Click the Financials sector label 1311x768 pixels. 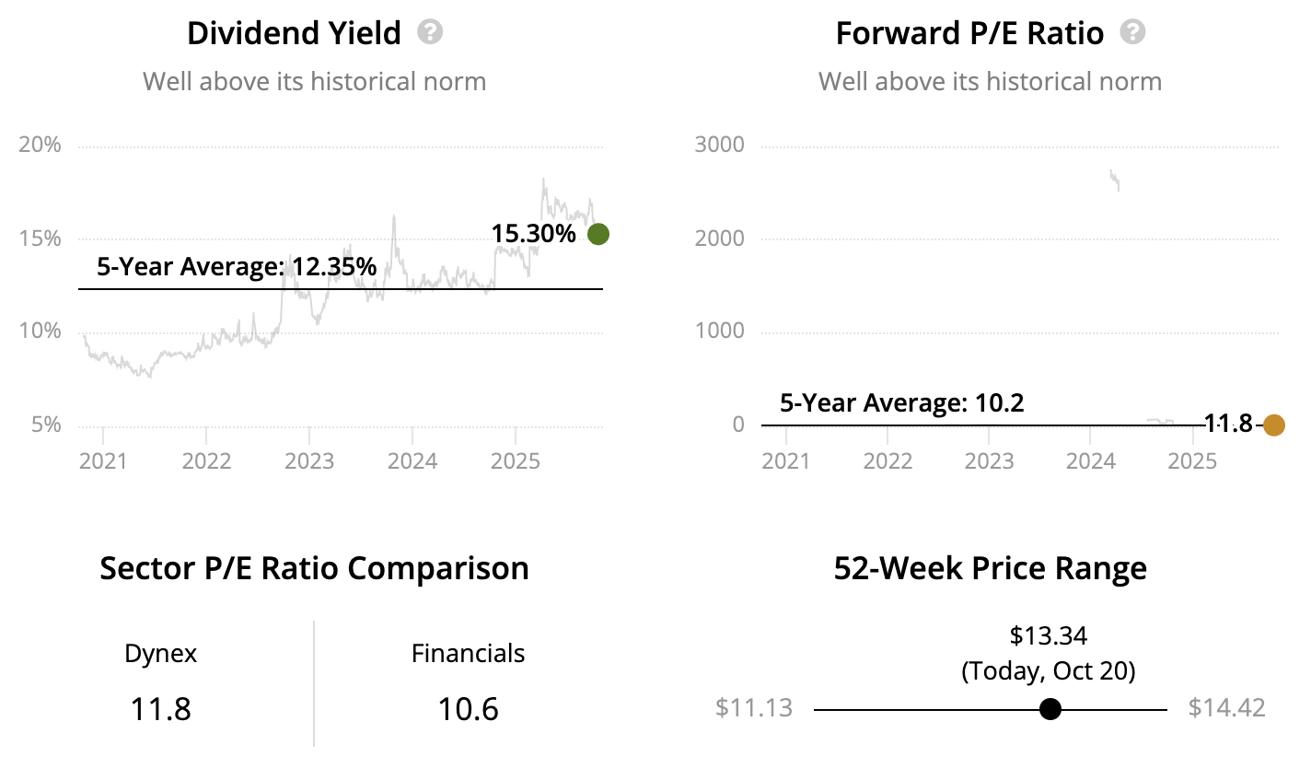coord(468,654)
